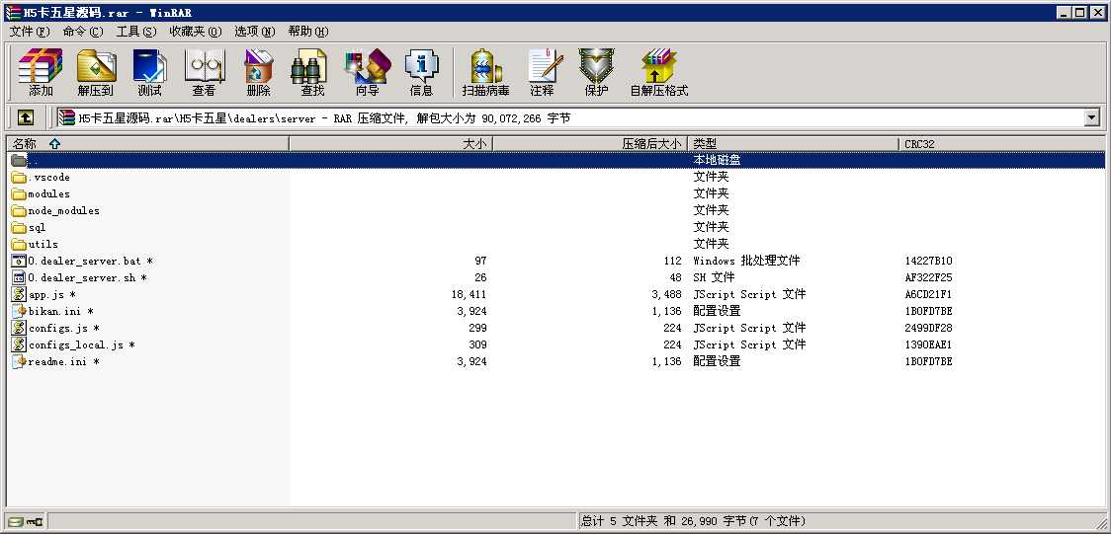Screen dimensions: 1111x534
Task: Select the modules folder
Action: (x=42, y=193)
